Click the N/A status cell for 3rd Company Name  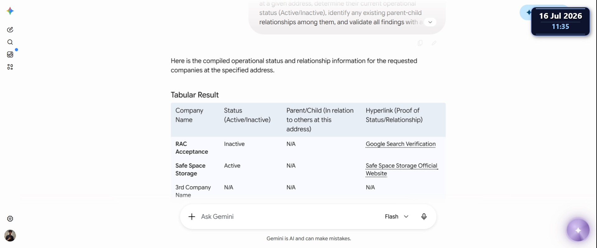(x=229, y=187)
